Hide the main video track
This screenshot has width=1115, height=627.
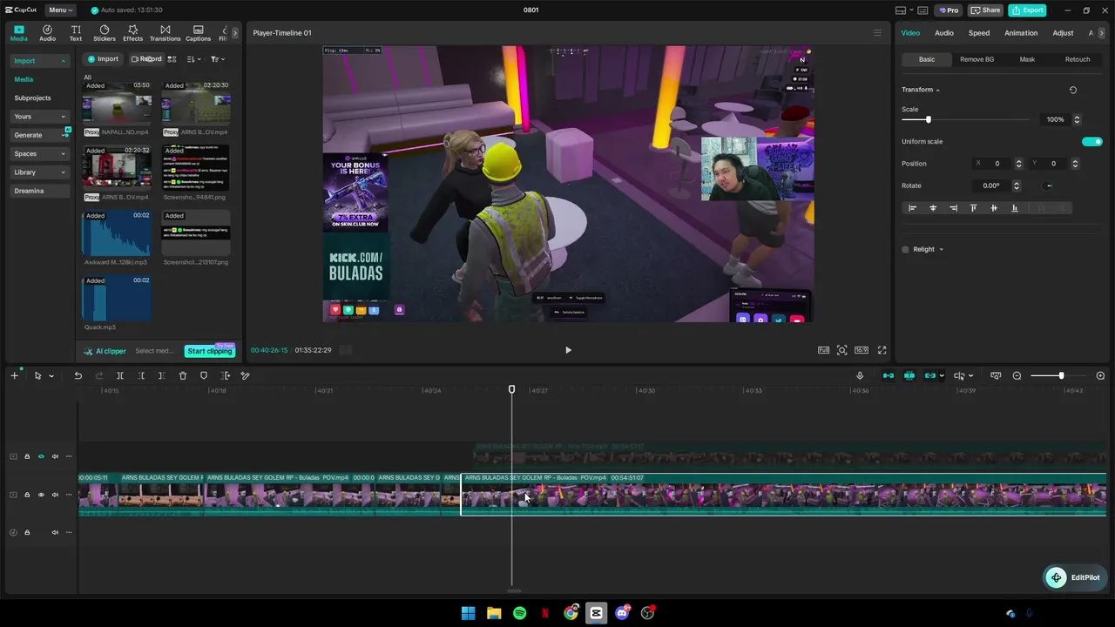[41, 495]
